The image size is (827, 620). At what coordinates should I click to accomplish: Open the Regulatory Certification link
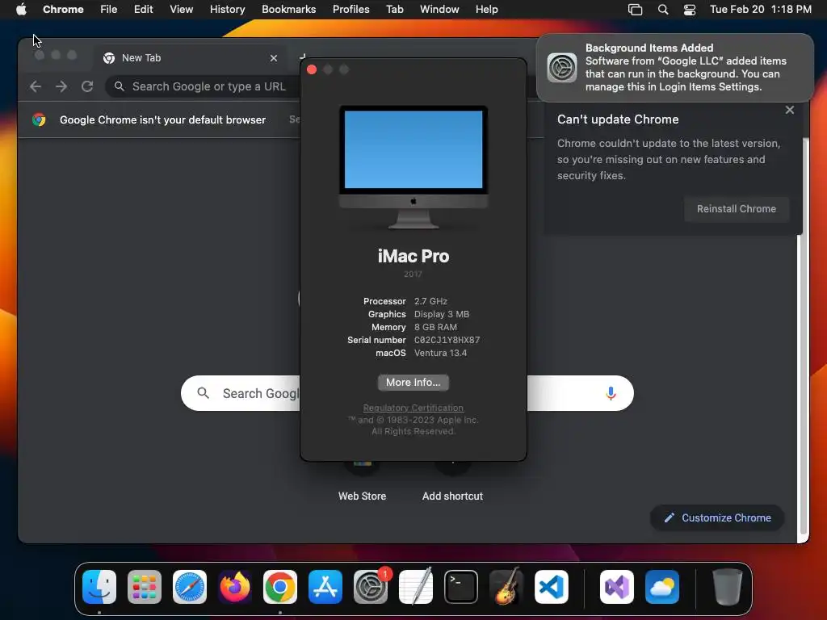(x=413, y=408)
